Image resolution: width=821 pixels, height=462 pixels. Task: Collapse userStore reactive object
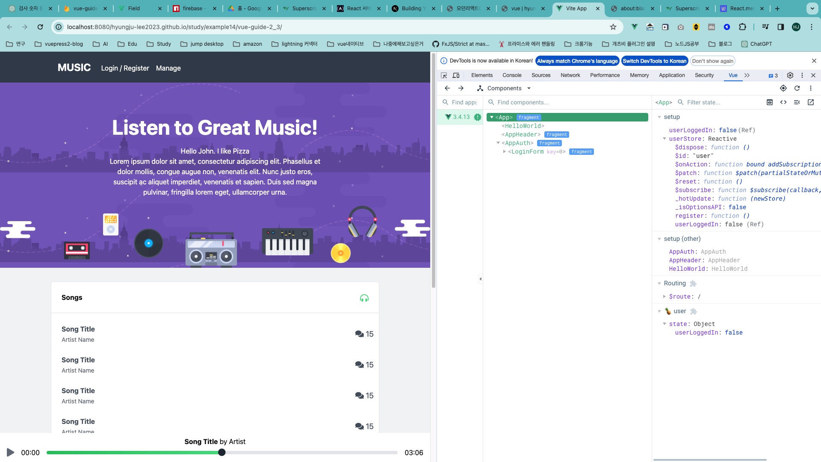point(664,139)
